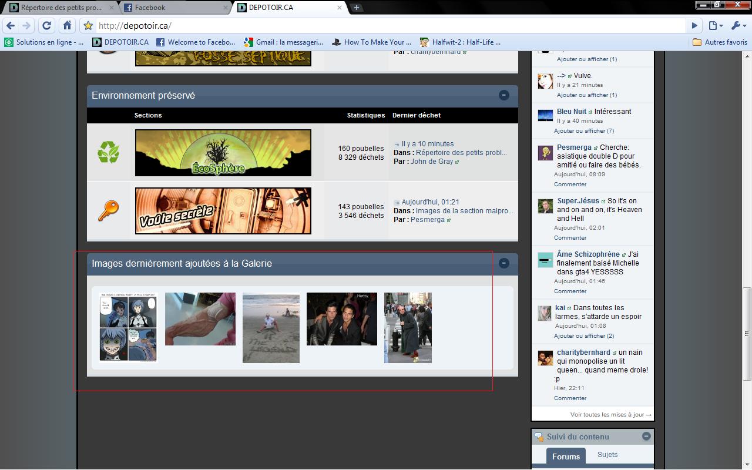Open the Halfwit-2 : Half-Life bookmark
The width and height of the screenshot is (752, 470).
click(461, 42)
